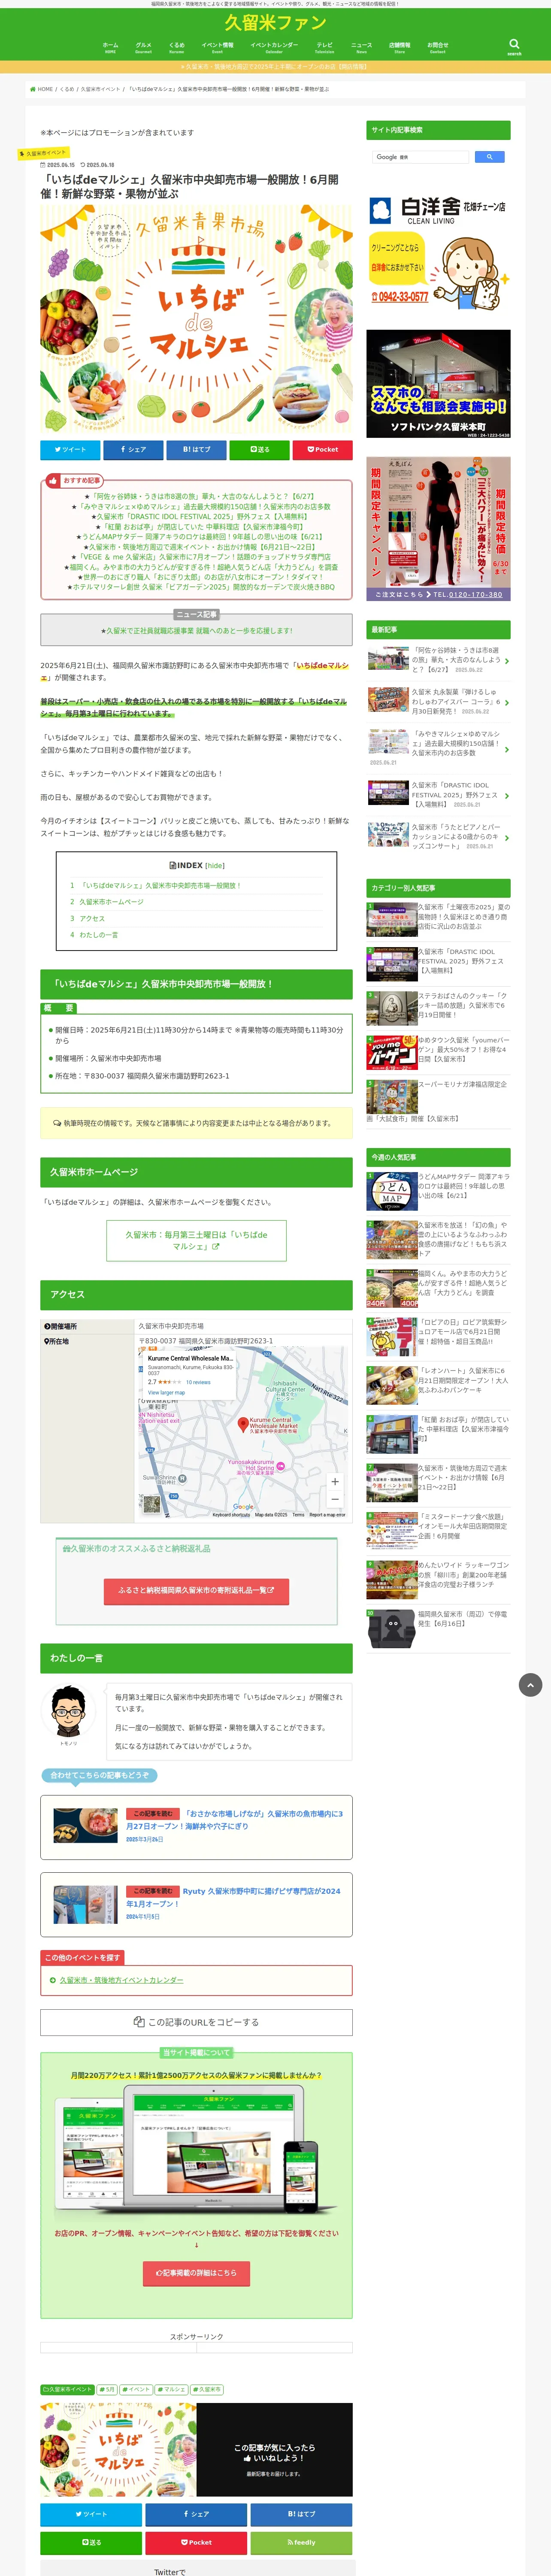The height and width of the screenshot is (2576, 551).
Task: Open the Ryuty 久留米市野中町 related article card
Action: 196,1905
